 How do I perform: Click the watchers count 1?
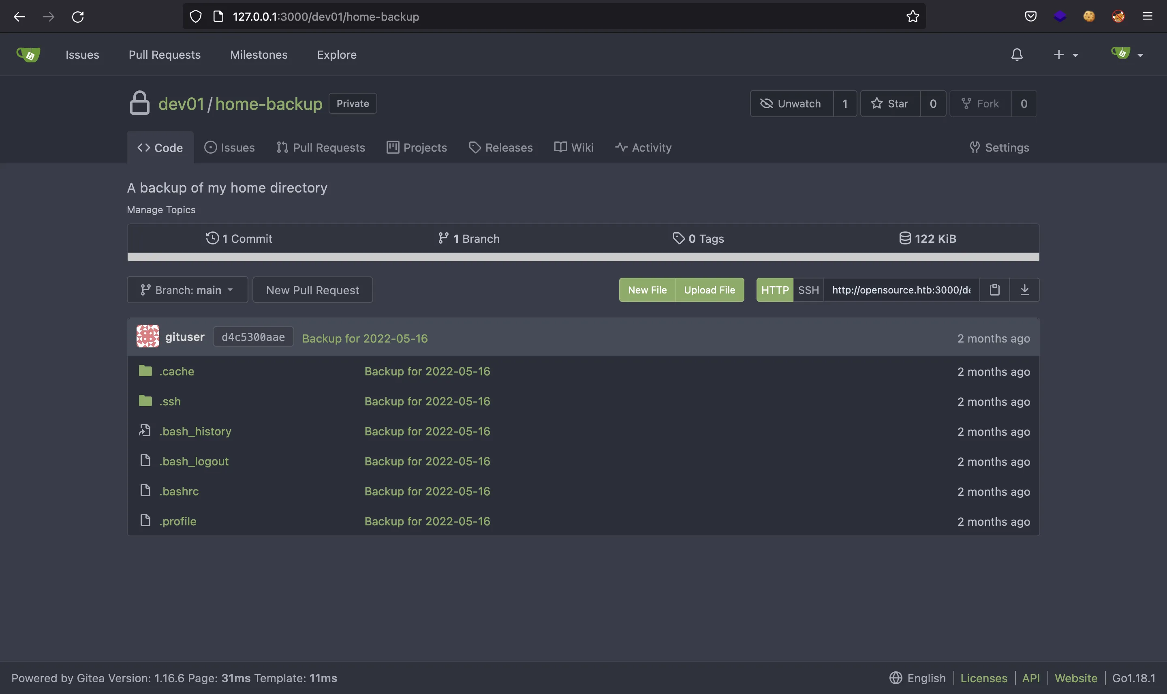click(x=845, y=103)
